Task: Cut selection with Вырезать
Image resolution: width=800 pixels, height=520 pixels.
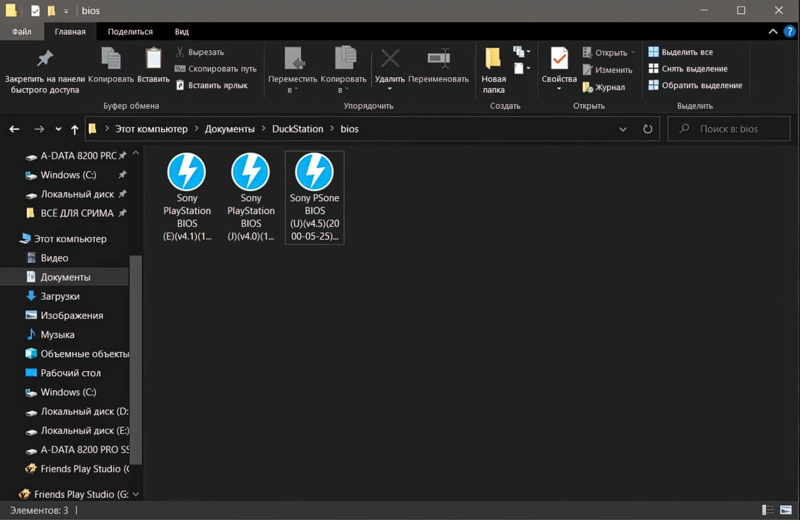Action: (x=200, y=52)
